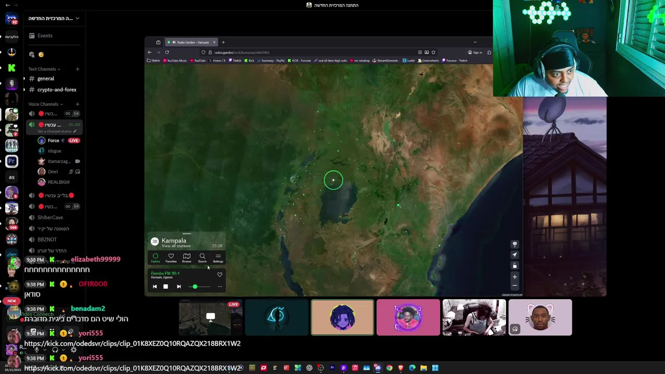Click the locate-me arrow on the map
The width and height of the screenshot is (665, 374).
click(x=515, y=255)
